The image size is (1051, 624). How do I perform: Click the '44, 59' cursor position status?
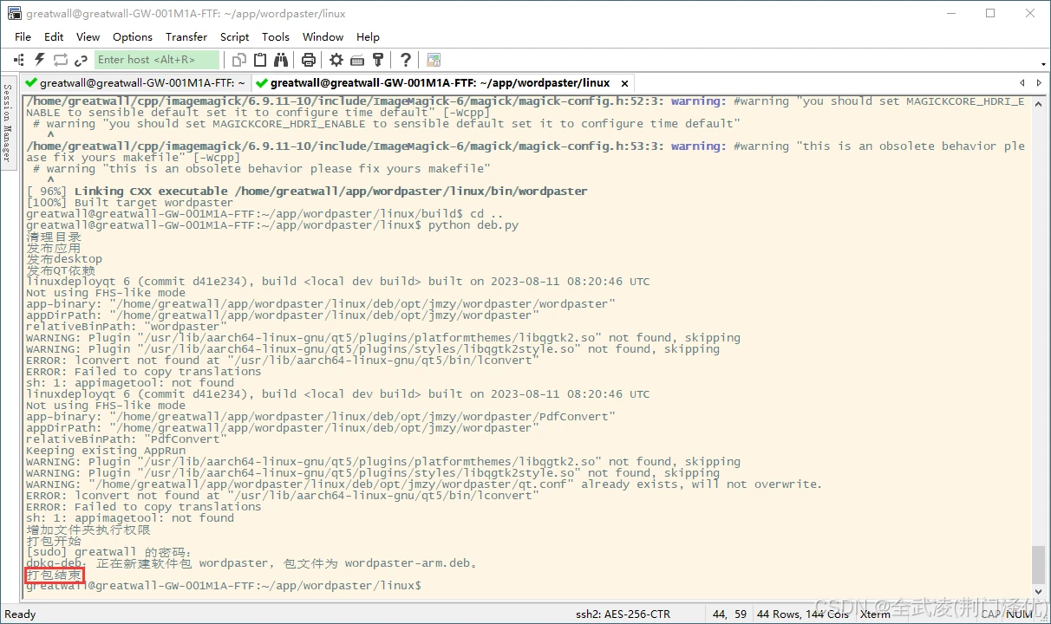point(729,614)
